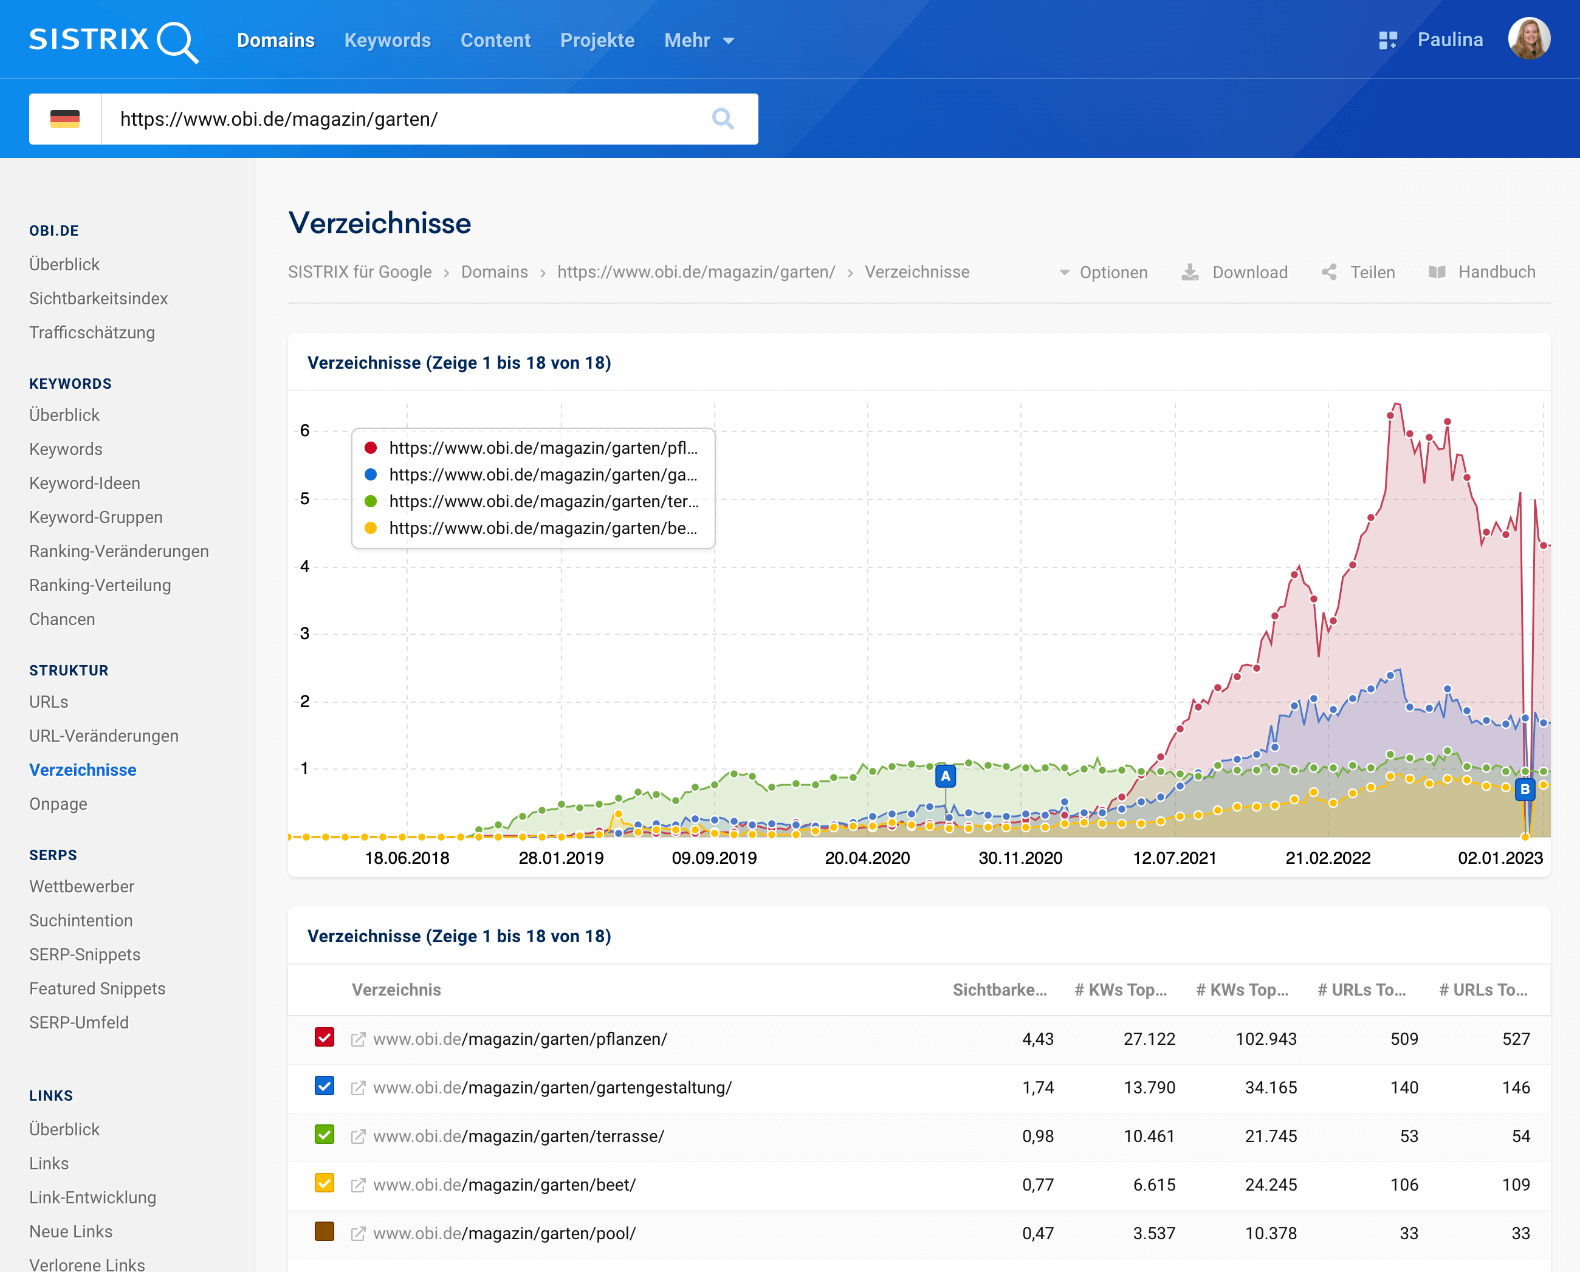Open Paulina's profile avatar menu
This screenshot has height=1272, width=1580.
[x=1529, y=39]
